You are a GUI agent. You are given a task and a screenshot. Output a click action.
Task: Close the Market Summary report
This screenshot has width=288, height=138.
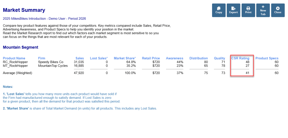278,10
